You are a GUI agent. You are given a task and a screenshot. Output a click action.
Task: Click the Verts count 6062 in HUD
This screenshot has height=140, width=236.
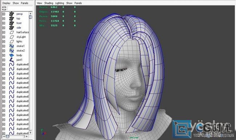point(54,7)
